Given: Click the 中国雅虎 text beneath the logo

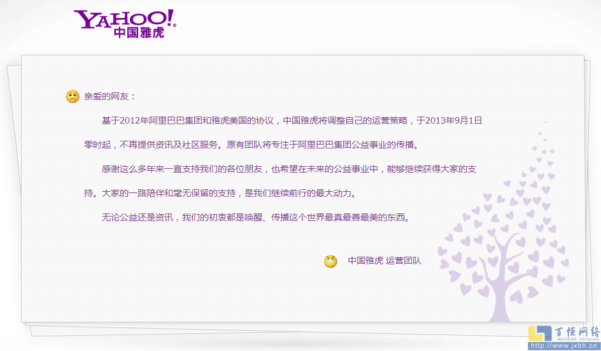Looking at the screenshot, I should click(139, 32).
